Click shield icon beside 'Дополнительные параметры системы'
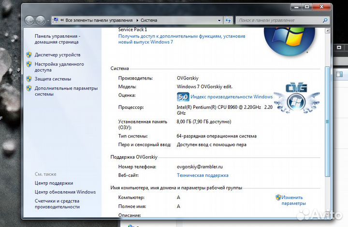Viewport: 348px width, 227px height. click(x=29, y=88)
